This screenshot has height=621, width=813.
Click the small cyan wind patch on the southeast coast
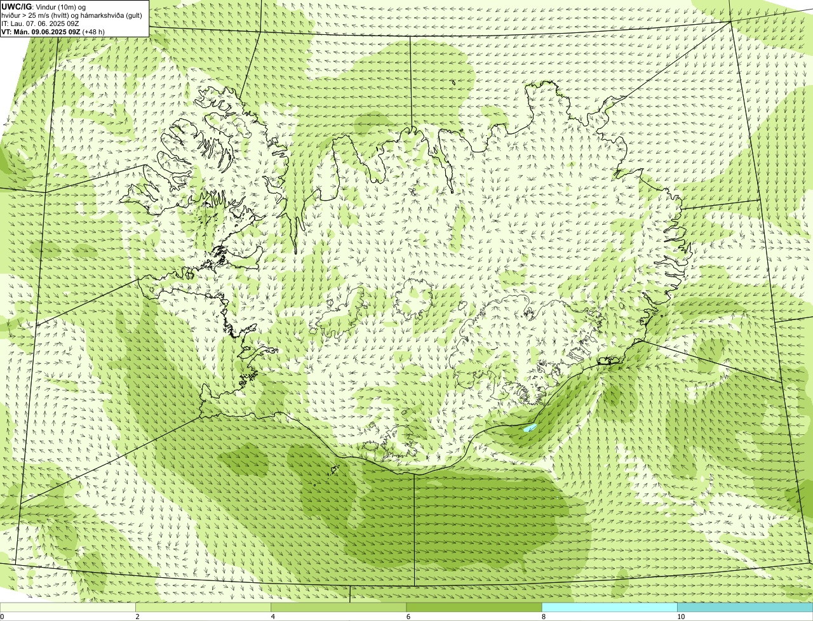[529, 428]
